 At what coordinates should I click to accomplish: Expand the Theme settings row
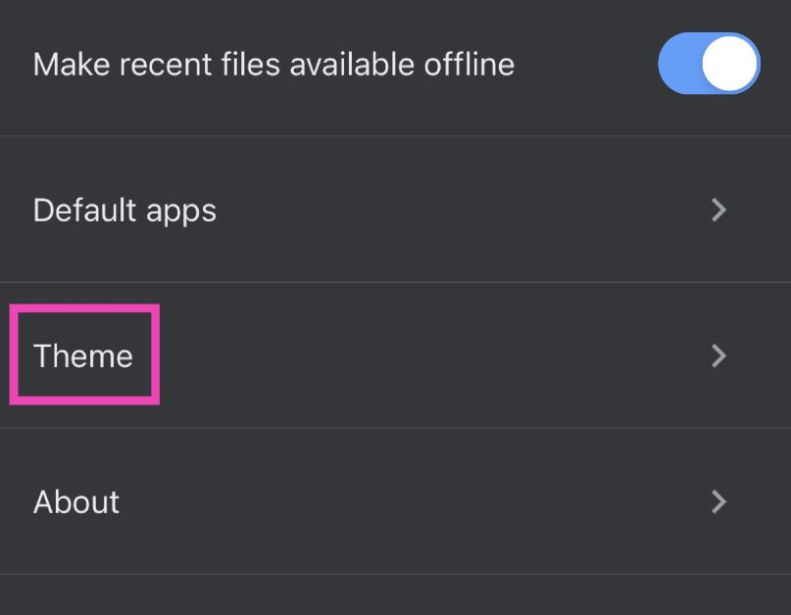click(392, 355)
